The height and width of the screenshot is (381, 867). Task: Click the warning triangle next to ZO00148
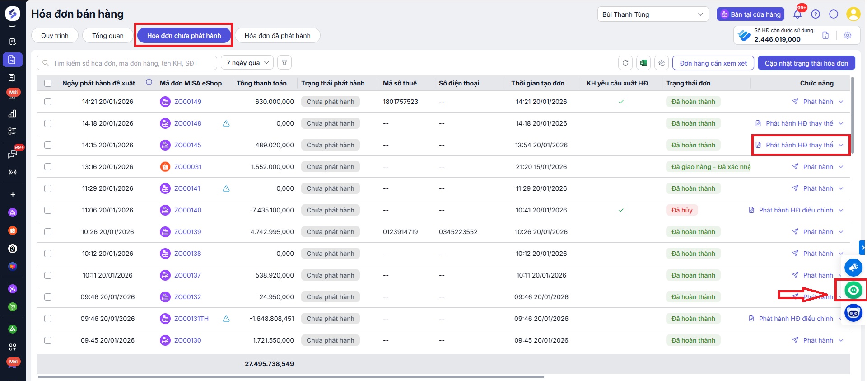point(226,123)
